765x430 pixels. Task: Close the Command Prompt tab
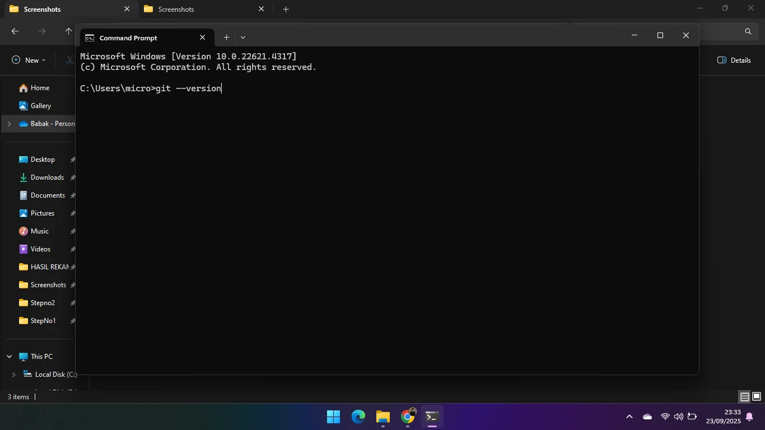202,38
